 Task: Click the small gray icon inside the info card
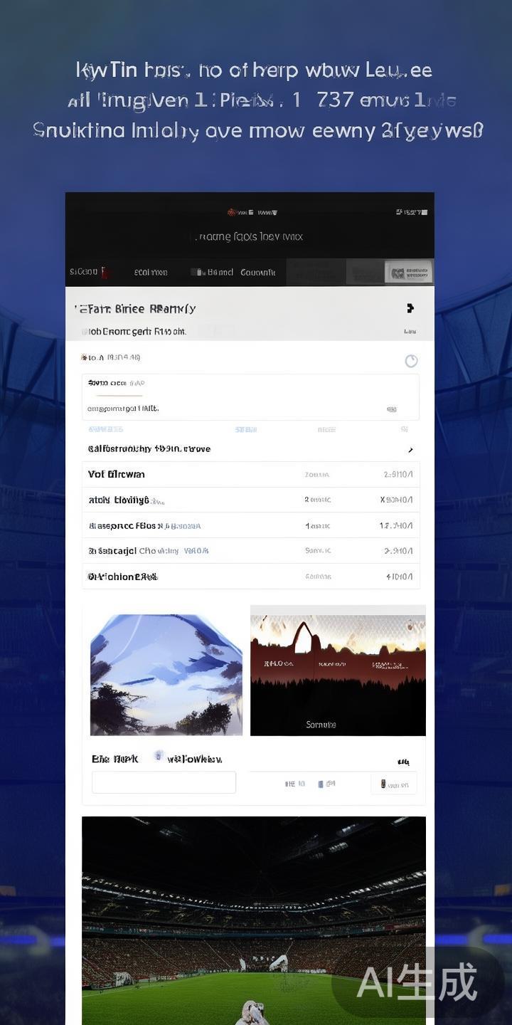(x=391, y=409)
